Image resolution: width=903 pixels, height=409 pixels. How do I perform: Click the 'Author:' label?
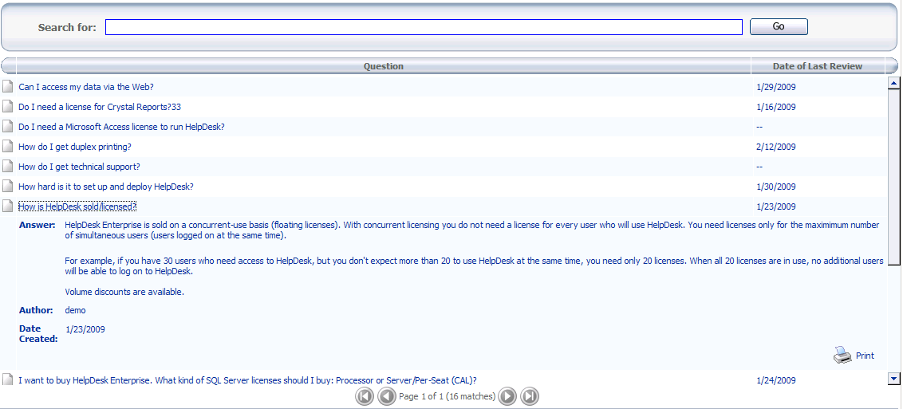[36, 311]
